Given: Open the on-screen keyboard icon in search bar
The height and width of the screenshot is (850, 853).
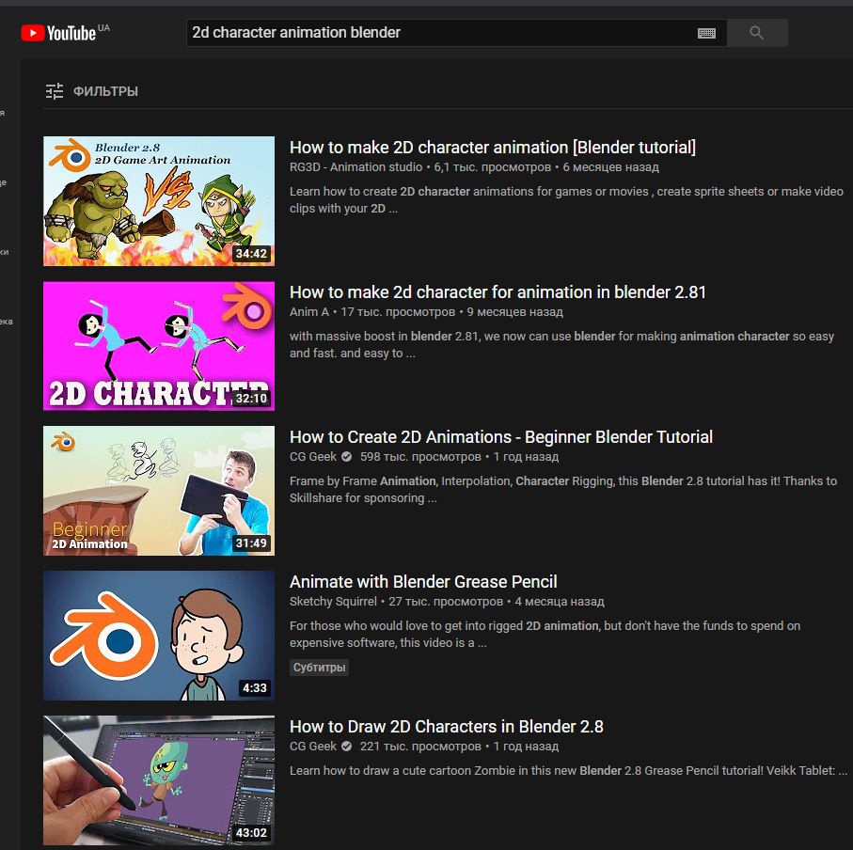Looking at the screenshot, I should click(x=706, y=33).
